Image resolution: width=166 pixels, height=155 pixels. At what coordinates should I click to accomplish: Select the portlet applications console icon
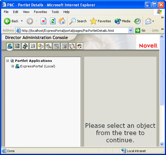(x=10, y=46)
